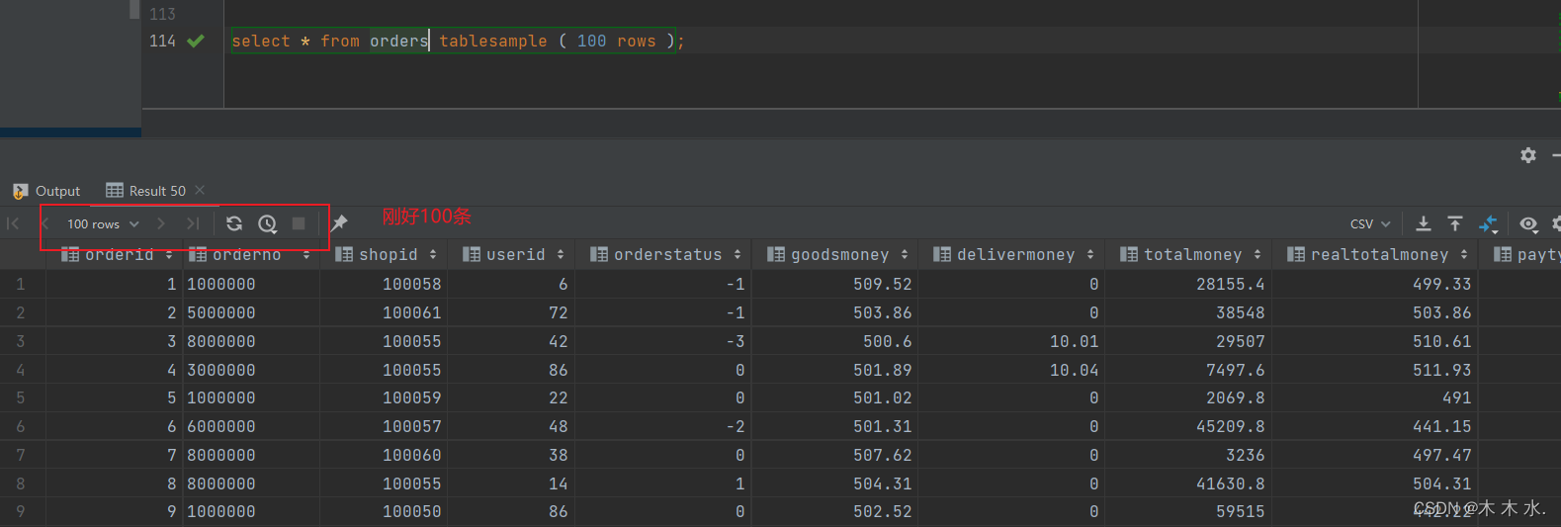The width and height of the screenshot is (1561, 527).
Task: Click the orderno cell 5000000
Action: (x=250, y=312)
